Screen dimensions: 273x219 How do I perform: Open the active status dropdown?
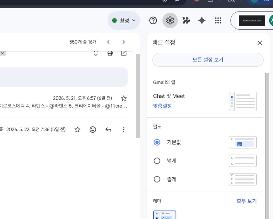(124, 20)
